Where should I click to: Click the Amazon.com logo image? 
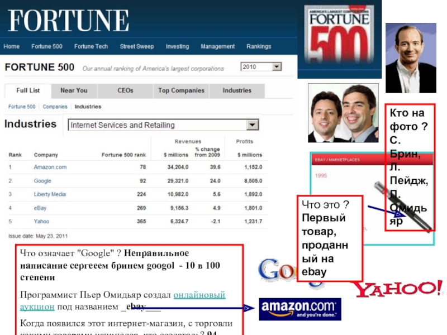click(299, 309)
